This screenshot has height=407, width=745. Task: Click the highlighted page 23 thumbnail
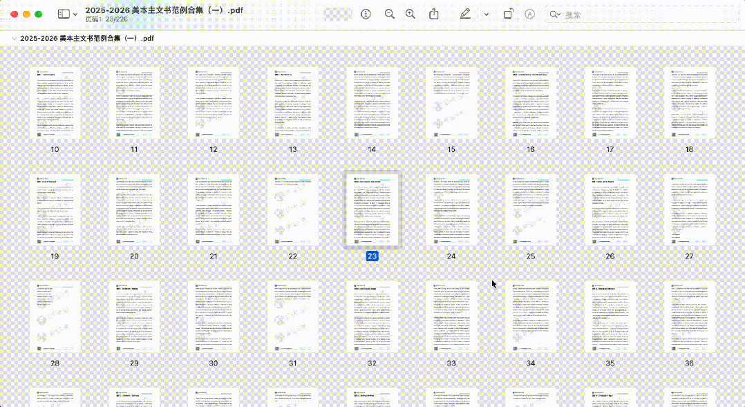(372, 210)
